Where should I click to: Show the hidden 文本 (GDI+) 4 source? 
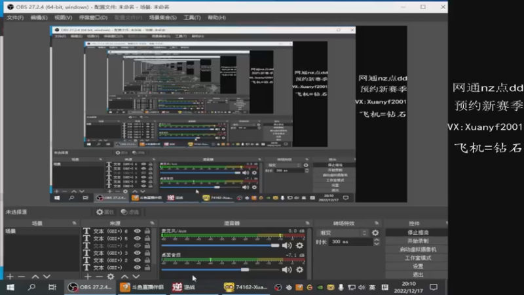(x=138, y=246)
